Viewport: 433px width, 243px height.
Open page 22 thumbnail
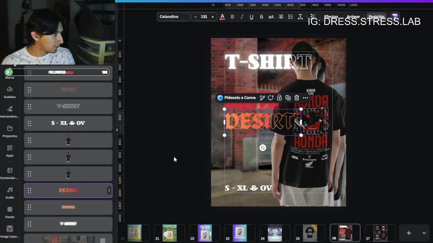click(x=205, y=233)
